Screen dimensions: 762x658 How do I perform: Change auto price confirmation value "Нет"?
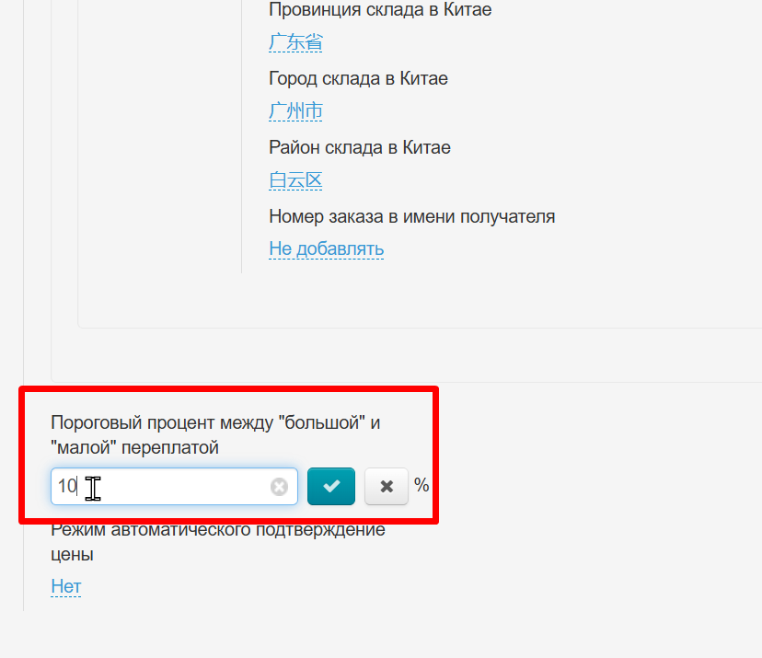coord(66,586)
